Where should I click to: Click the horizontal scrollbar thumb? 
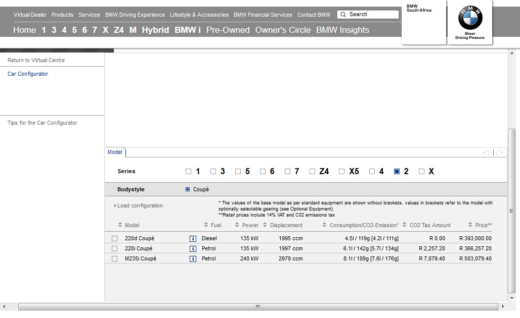pos(257,306)
